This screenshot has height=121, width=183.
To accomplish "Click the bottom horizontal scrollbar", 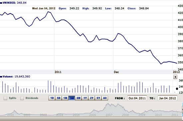I will pos(91,119).
